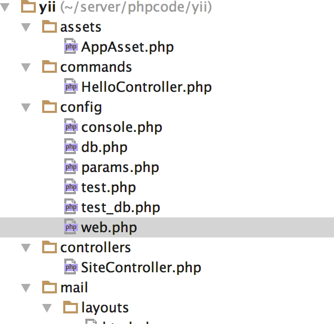Collapse the layouts subfolder arrow
The height and width of the screenshot is (324, 334).
[47, 308]
